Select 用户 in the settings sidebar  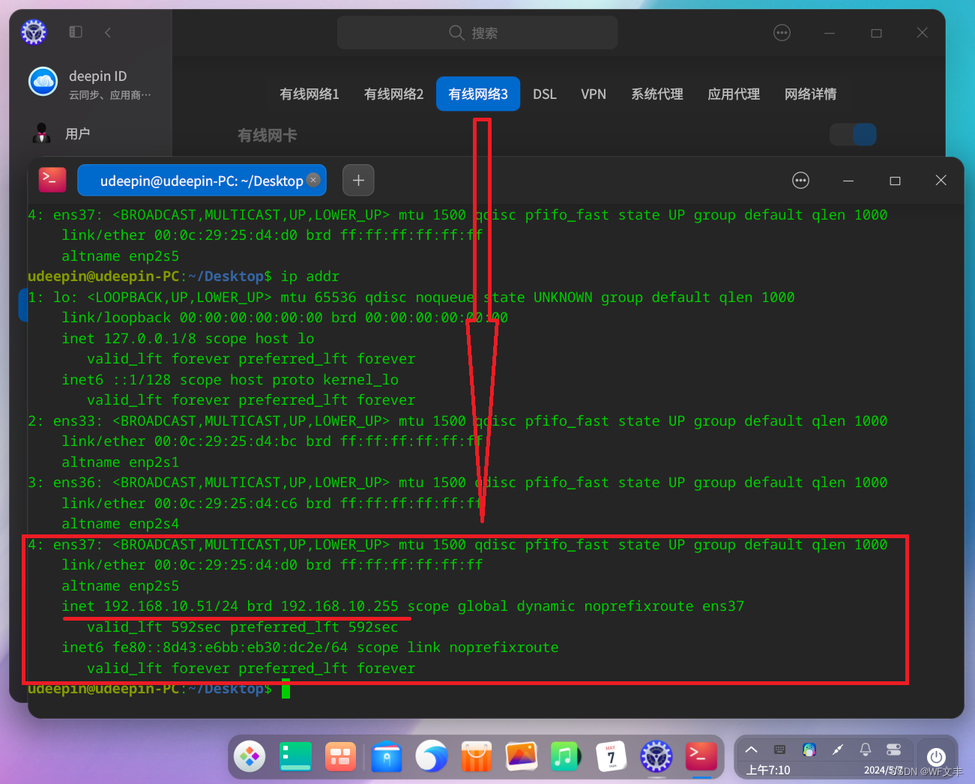[x=78, y=133]
